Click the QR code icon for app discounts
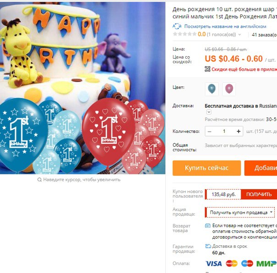 point(207,69)
